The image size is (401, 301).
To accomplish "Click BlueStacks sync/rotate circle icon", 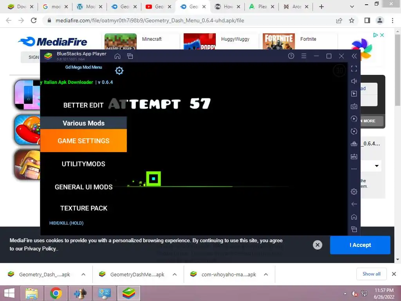I will pyautogui.click(x=354, y=131).
